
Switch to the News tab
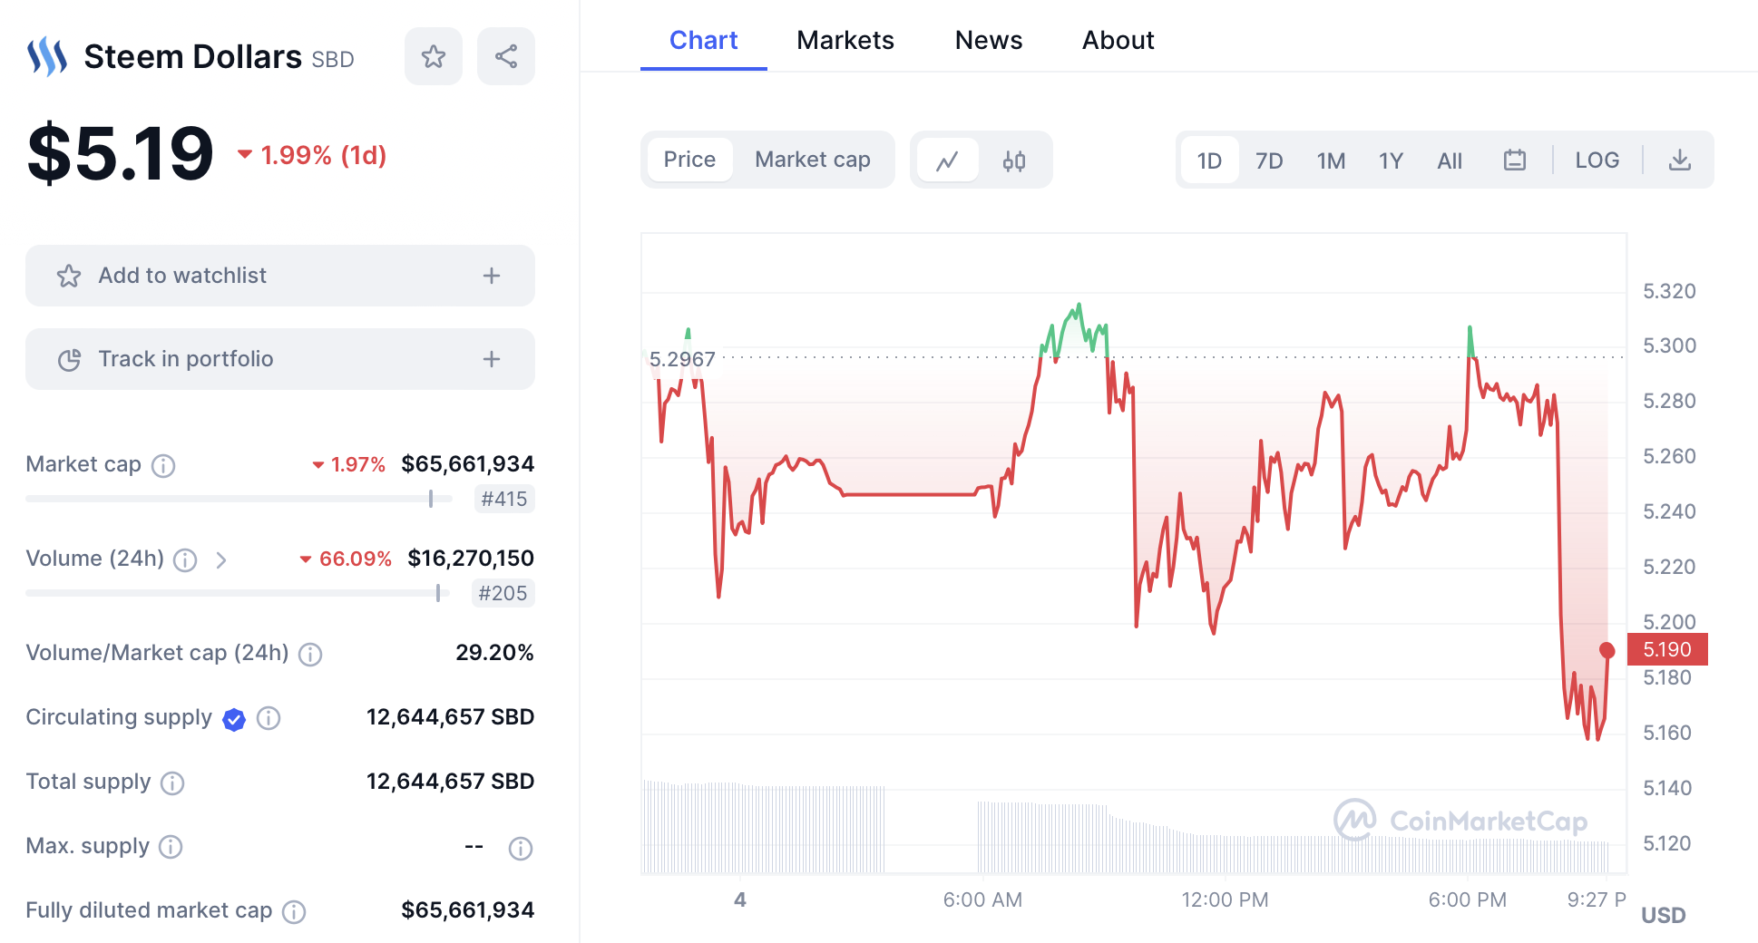pos(988,40)
